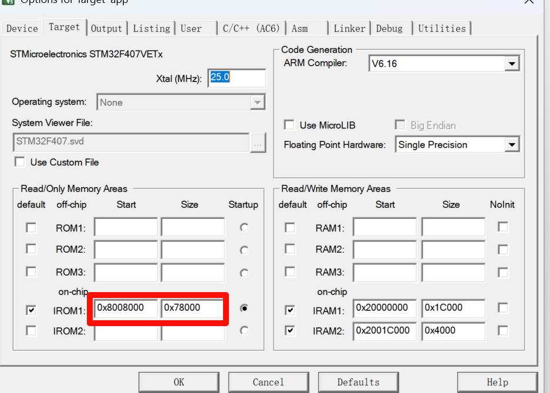This screenshot has height=393, width=550.
Task: Expand the Floating Point Hardware dropdown
Action: coord(511,145)
